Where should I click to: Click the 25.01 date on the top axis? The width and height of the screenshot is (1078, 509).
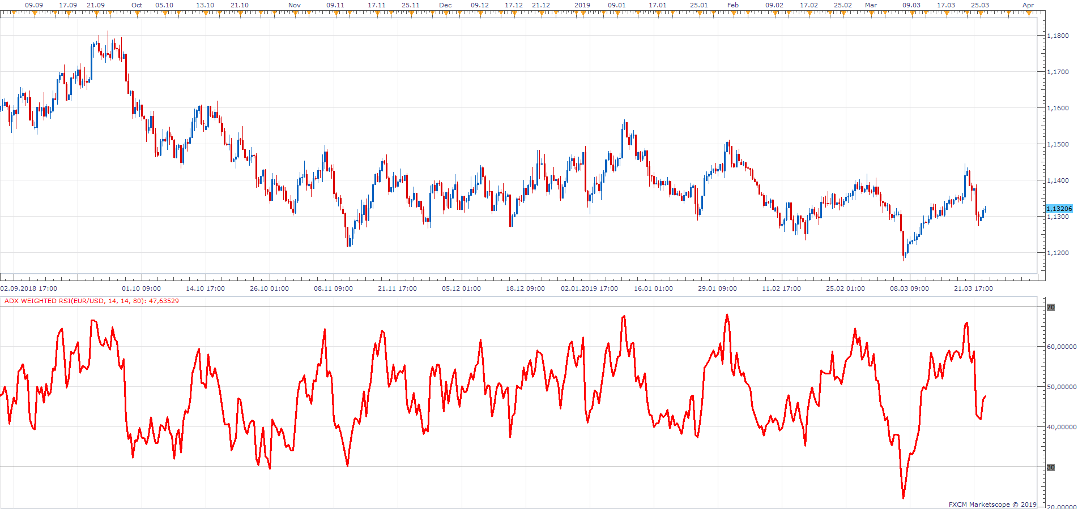699,5
